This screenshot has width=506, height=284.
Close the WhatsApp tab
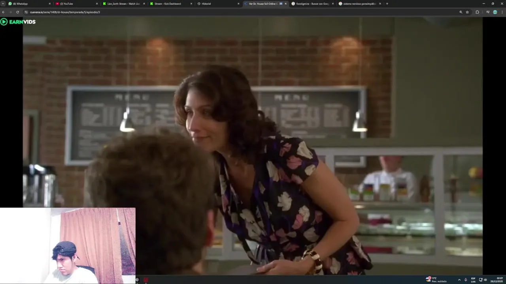coord(50,4)
